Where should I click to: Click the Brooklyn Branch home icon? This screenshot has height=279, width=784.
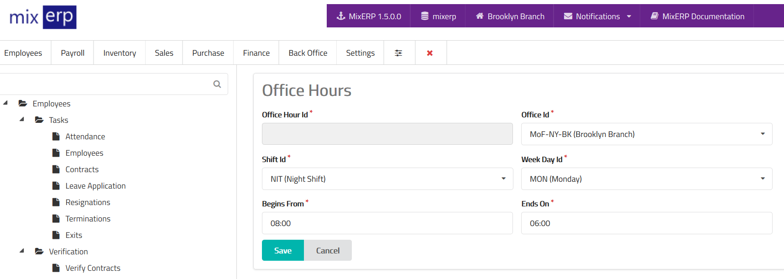tap(480, 16)
